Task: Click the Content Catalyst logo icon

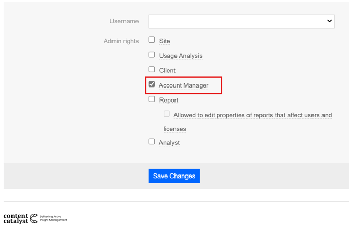Action: click(x=33, y=218)
